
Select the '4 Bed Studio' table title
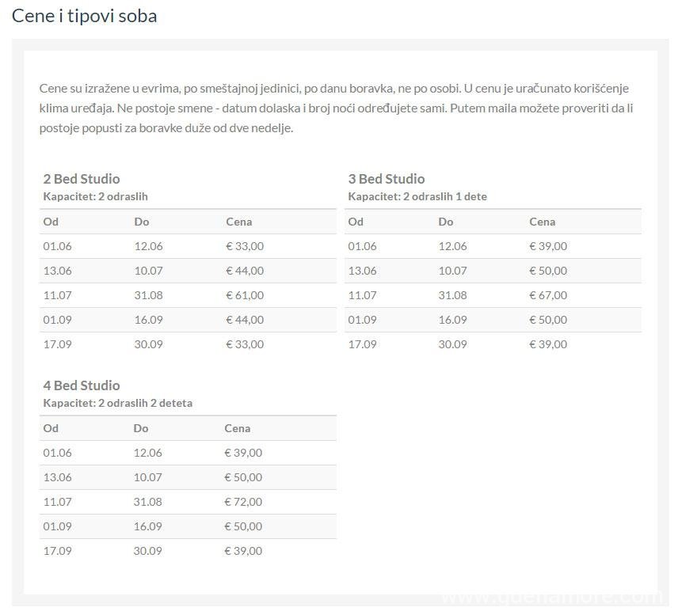click(x=82, y=385)
